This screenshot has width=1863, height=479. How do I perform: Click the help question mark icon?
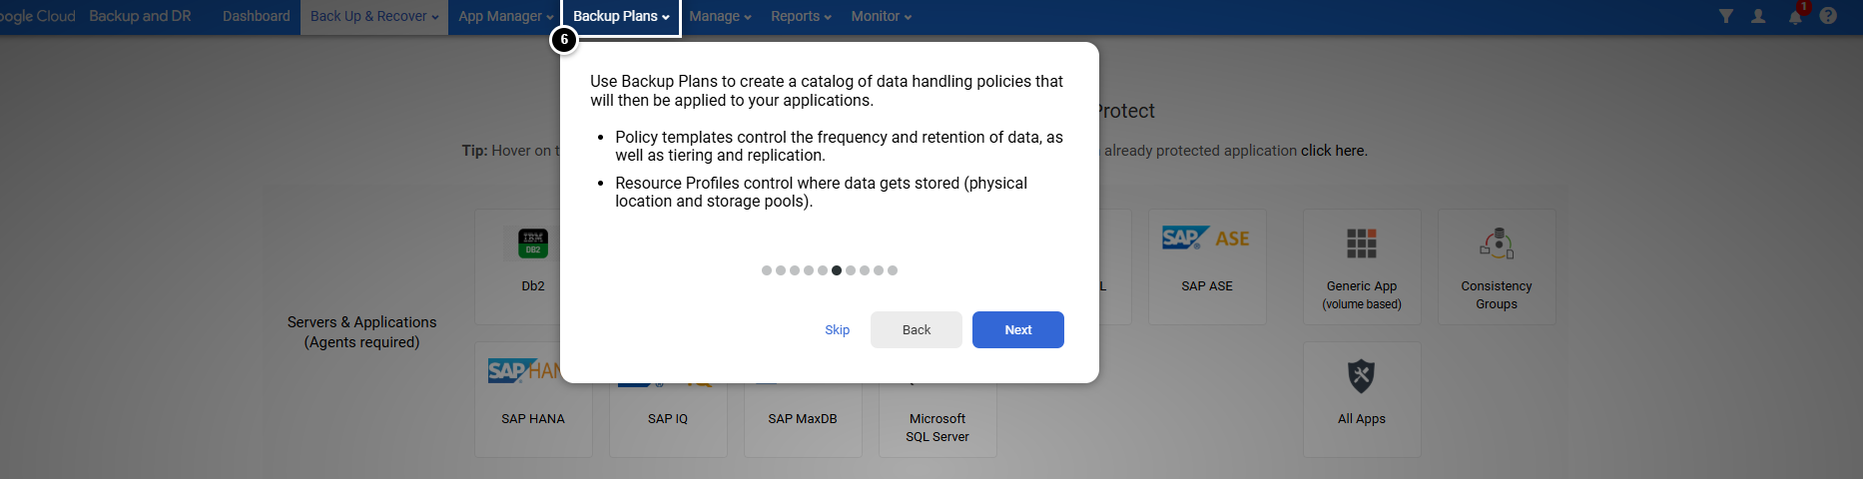pyautogui.click(x=1828, y=16)
